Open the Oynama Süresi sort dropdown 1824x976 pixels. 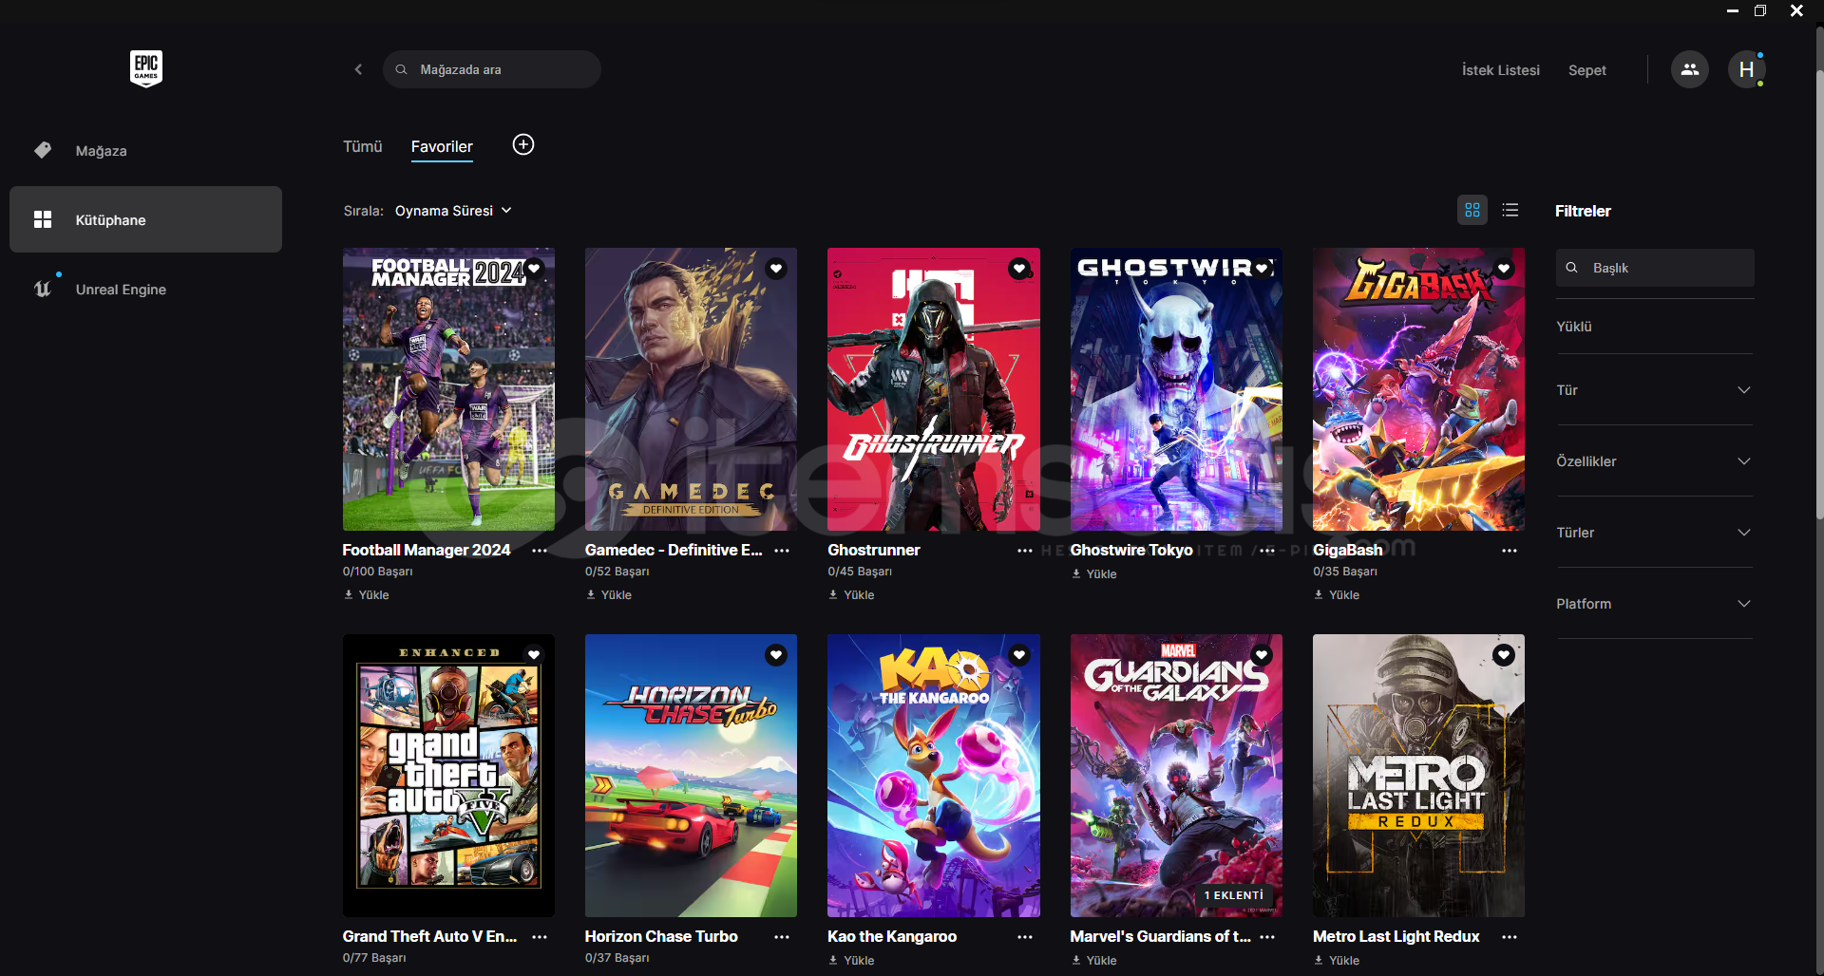tap(453, 211)
